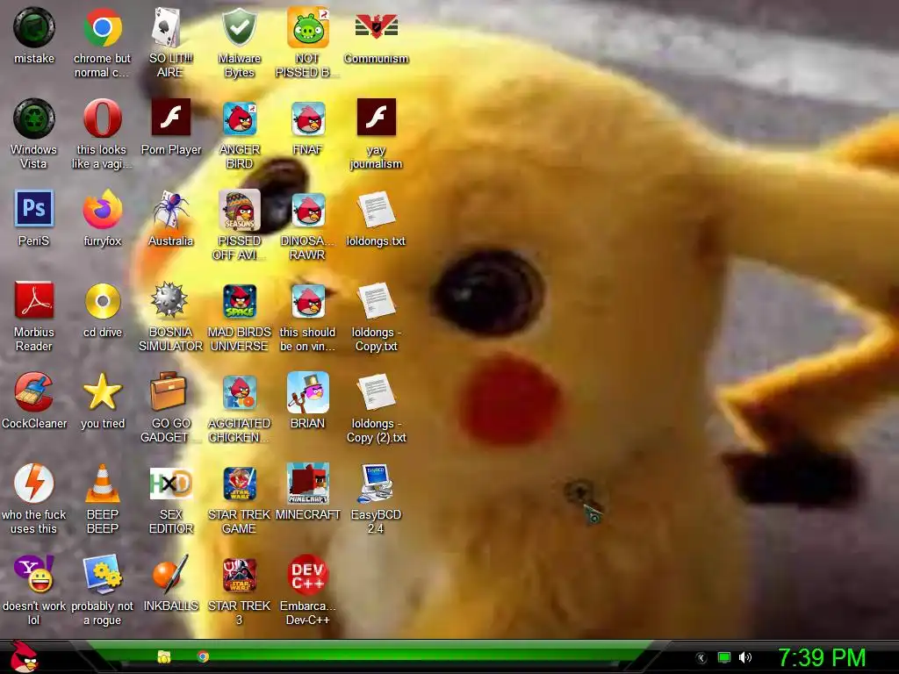This screenshot has height=674, width=899.
Task: Launch the 'BEEP BEEP' VLC cone icon
Action: coord(102,484)
